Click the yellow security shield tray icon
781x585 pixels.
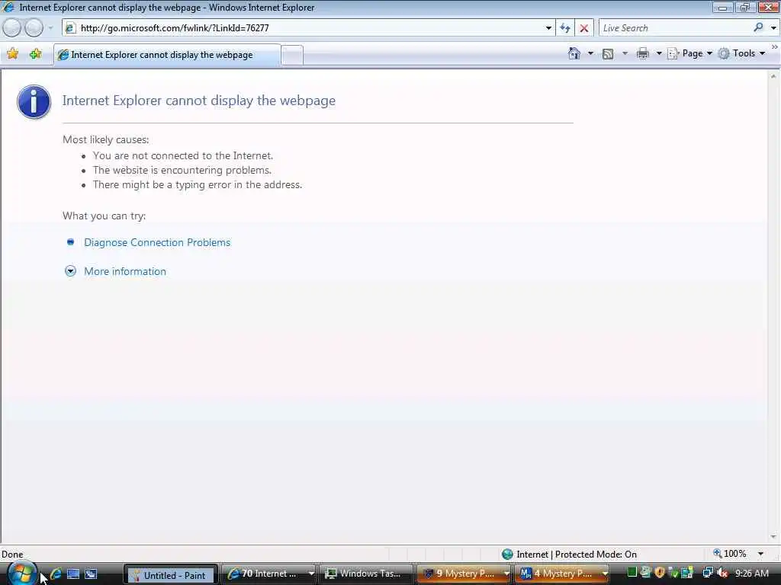[660, 573]
